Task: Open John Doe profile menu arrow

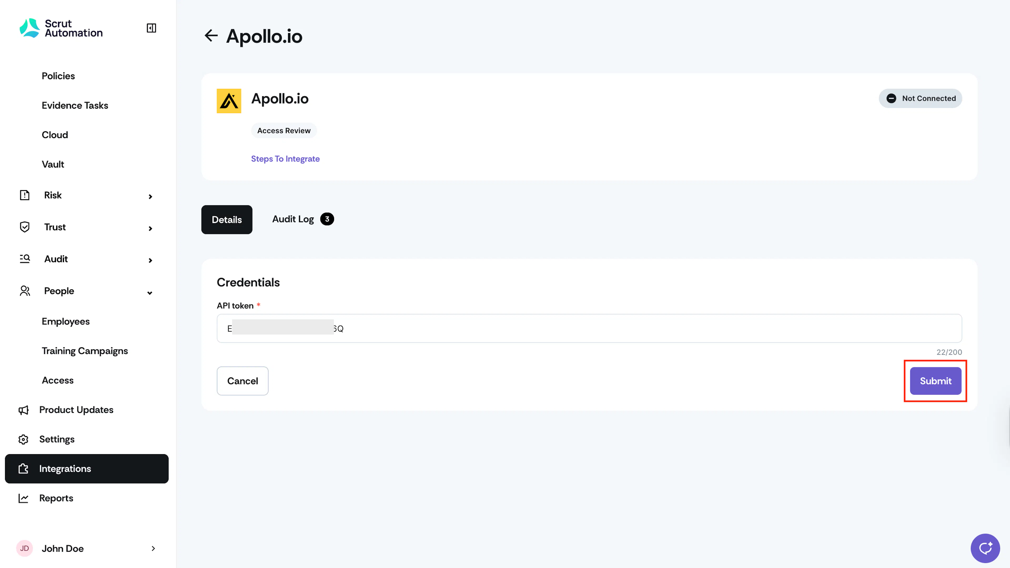Action: tap(153, 548)
